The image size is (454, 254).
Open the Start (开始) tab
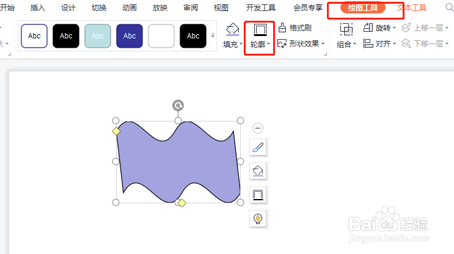tap(7, 7)
